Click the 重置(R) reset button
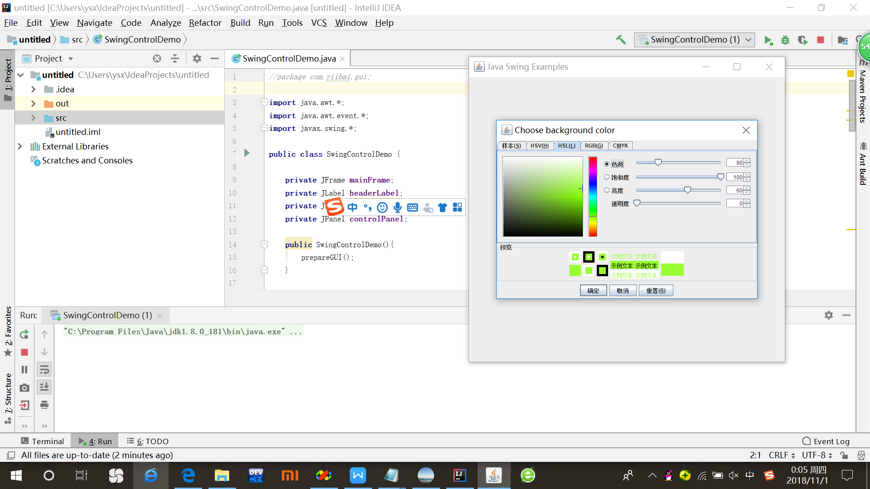 (x=656, y=291)
